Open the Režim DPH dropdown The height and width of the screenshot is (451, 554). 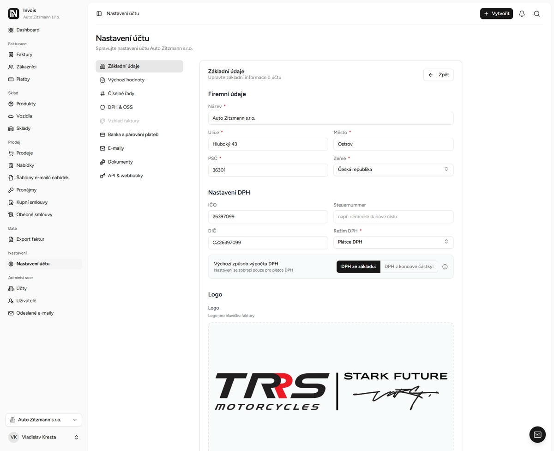[x=393, y=242]
